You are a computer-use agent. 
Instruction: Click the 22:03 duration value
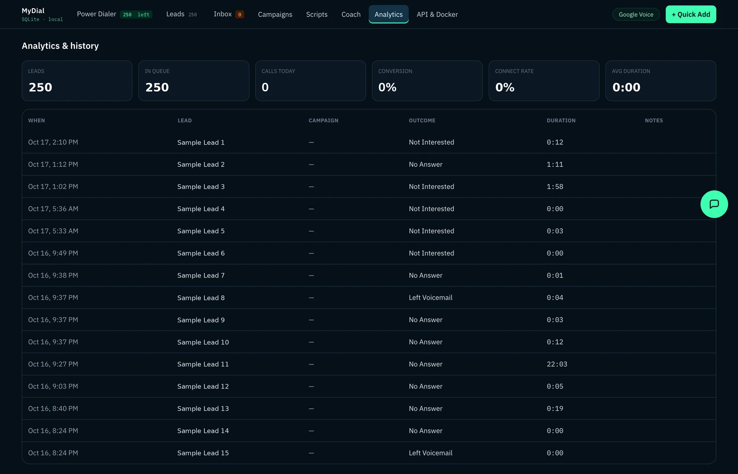557,364
